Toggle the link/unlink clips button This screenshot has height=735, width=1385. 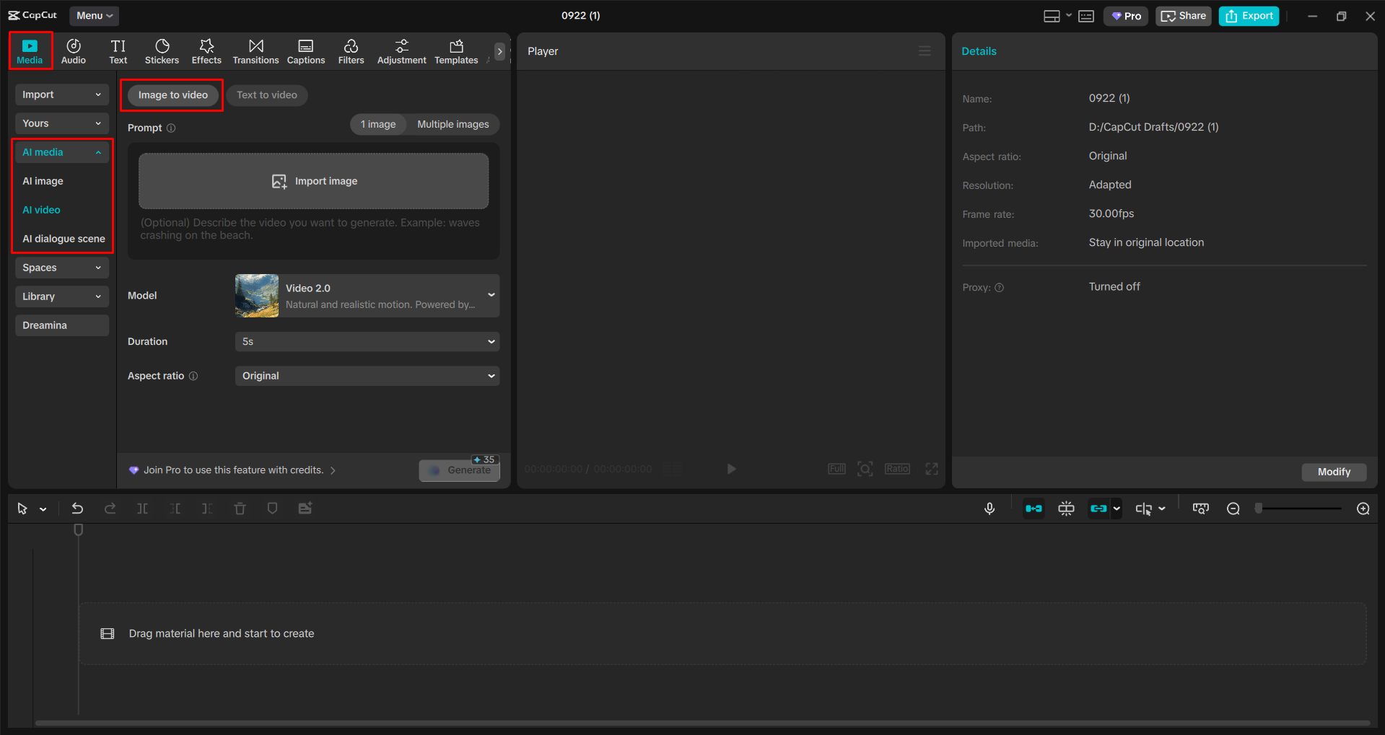pyautogui.click(x=1099, y=508)
